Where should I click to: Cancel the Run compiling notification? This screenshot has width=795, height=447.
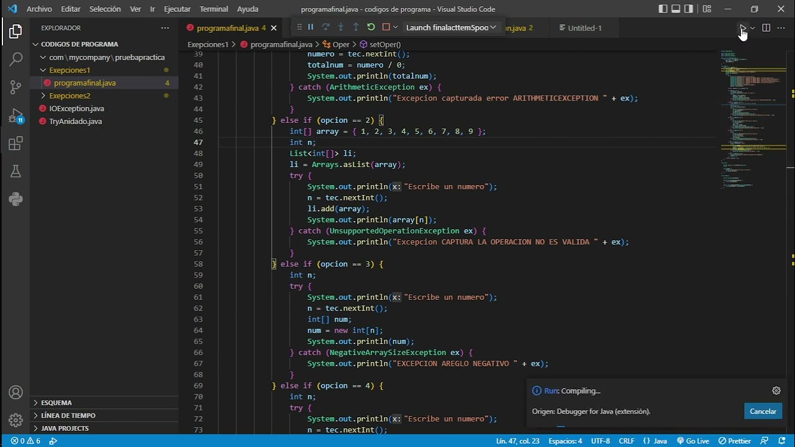pos(763,411)
